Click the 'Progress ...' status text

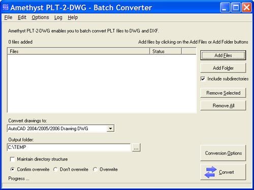coord(19,179)
